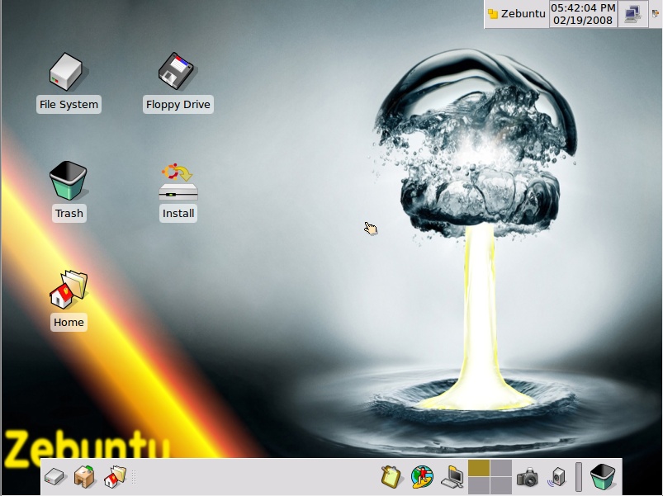This screenshot has height=496, width=663.
Task: Open the trash bin in the bottom panel
Action: pos(603,477)
